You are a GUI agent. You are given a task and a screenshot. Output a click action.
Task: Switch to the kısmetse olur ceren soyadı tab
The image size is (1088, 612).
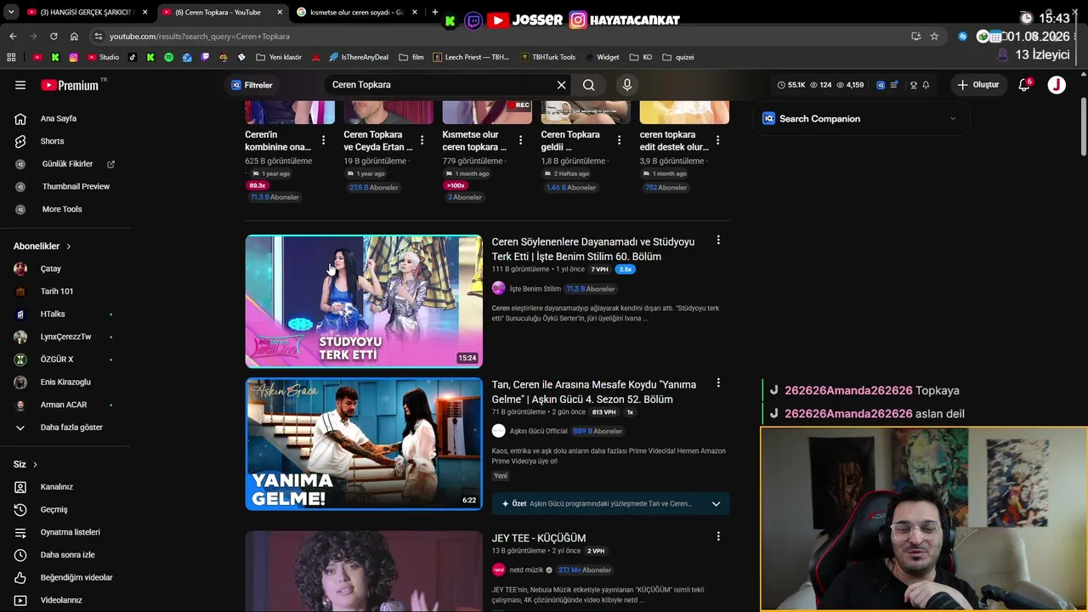point(357,12)
